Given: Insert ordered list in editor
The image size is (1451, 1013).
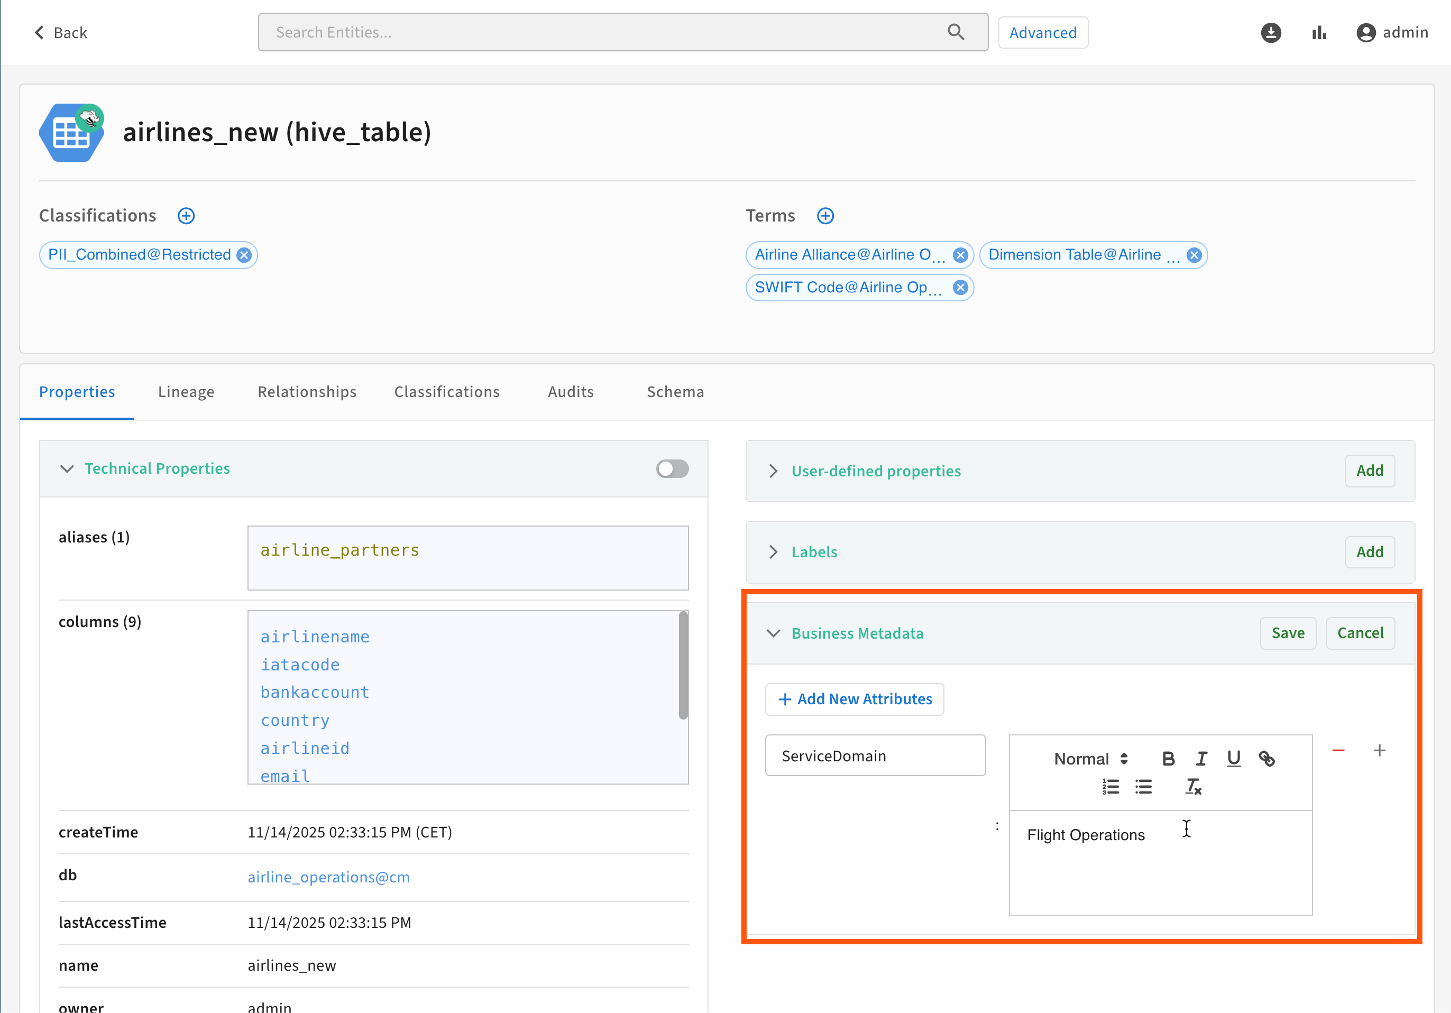Looking at the screenshot, I should 1110,787.
